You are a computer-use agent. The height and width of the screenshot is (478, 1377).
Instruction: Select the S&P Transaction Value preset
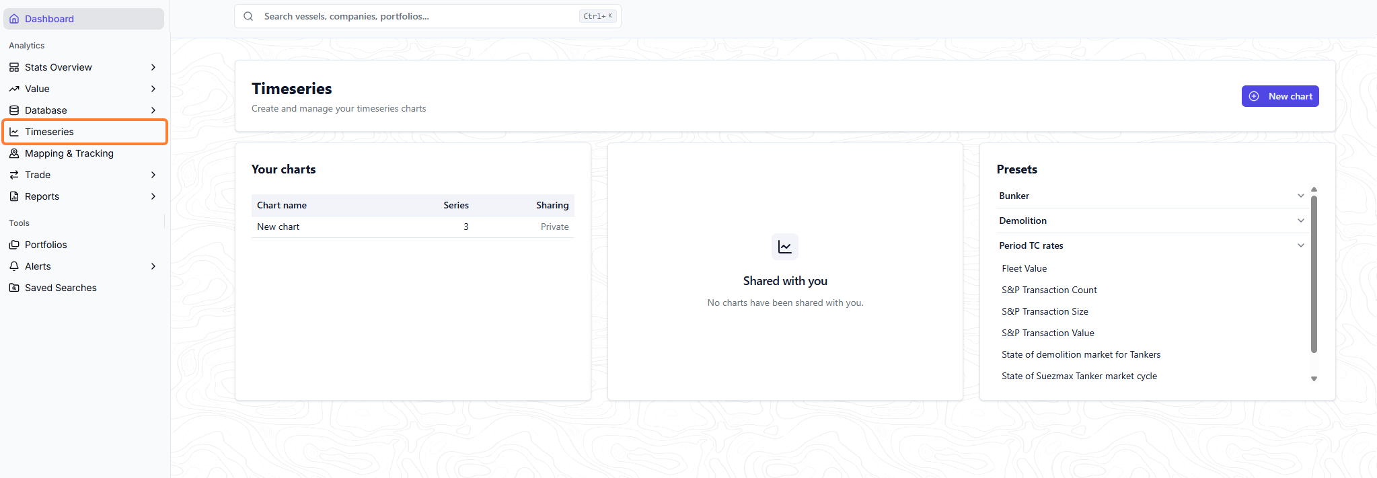click(x=1047, y=333)
